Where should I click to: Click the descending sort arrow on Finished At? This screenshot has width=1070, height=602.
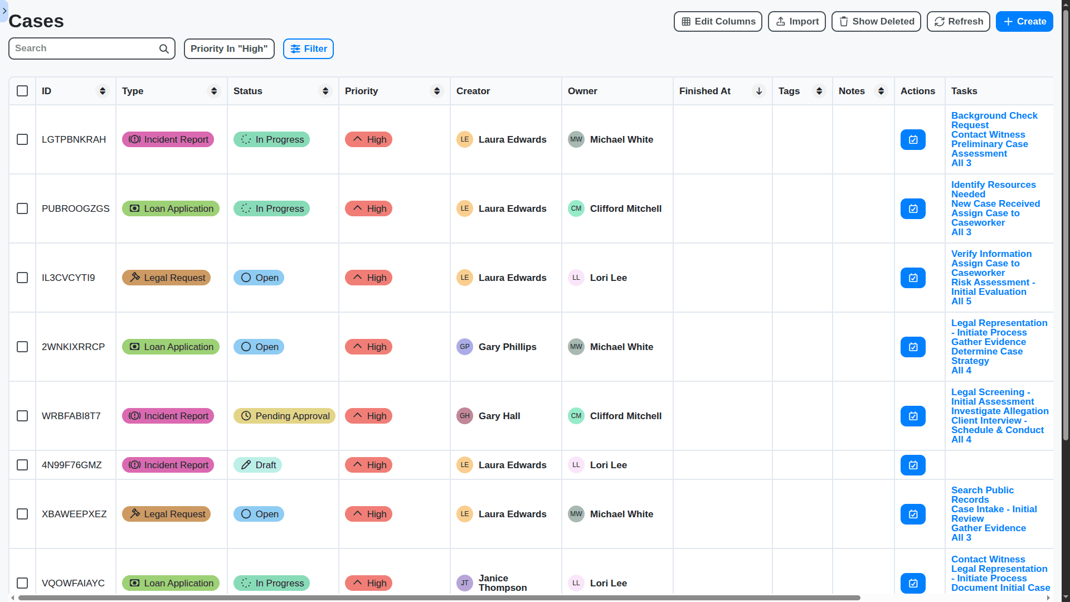pos(758,91)
